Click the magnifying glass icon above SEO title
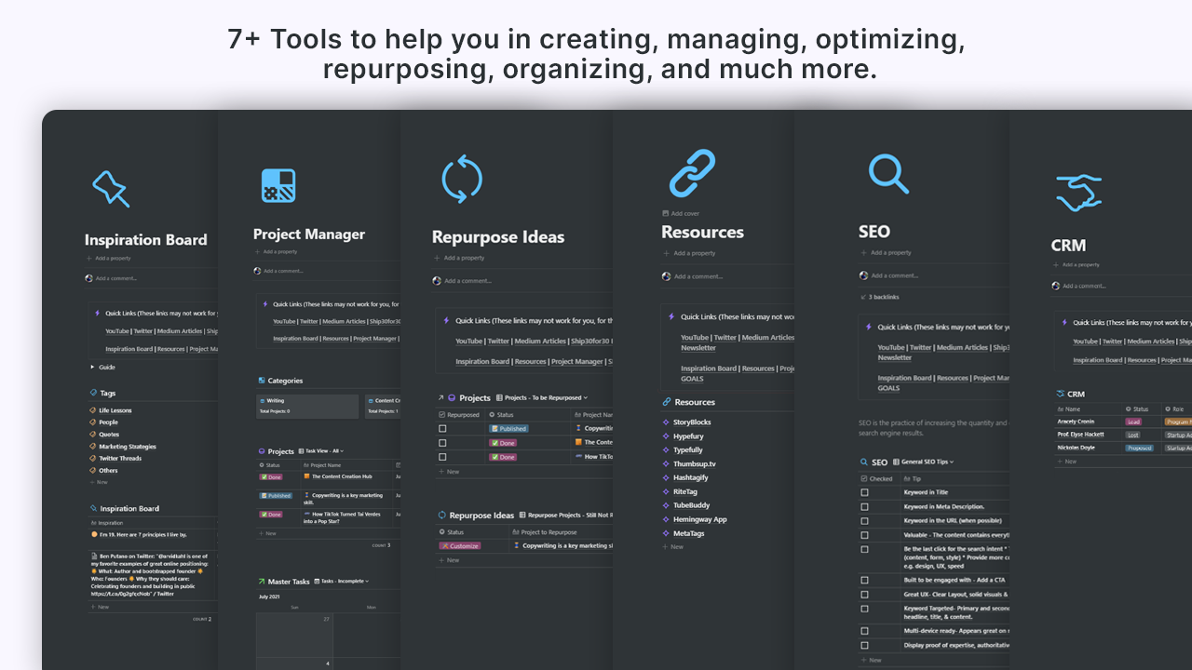 coord(888,173)
